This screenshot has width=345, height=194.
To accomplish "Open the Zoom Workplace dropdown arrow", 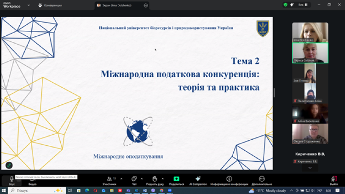I will [29, 5].
